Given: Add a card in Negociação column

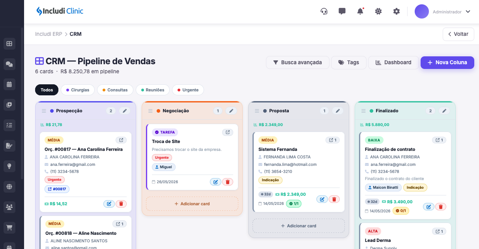Looking at the screenshot, I should click(192, 204).
